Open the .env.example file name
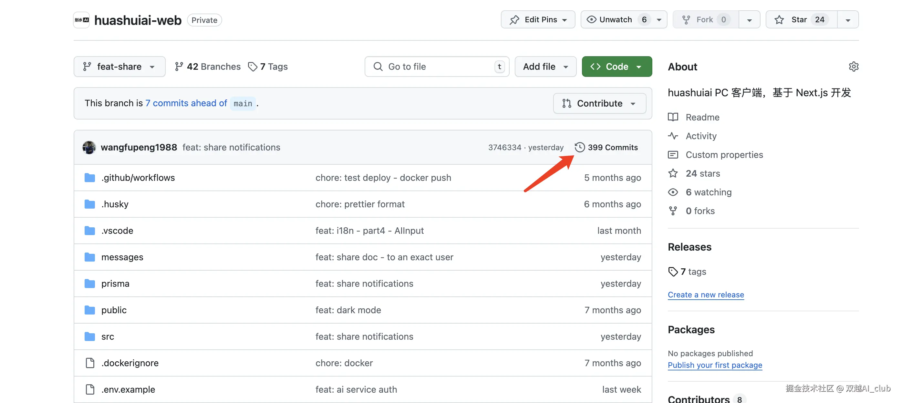 click(x=128, y=389)
